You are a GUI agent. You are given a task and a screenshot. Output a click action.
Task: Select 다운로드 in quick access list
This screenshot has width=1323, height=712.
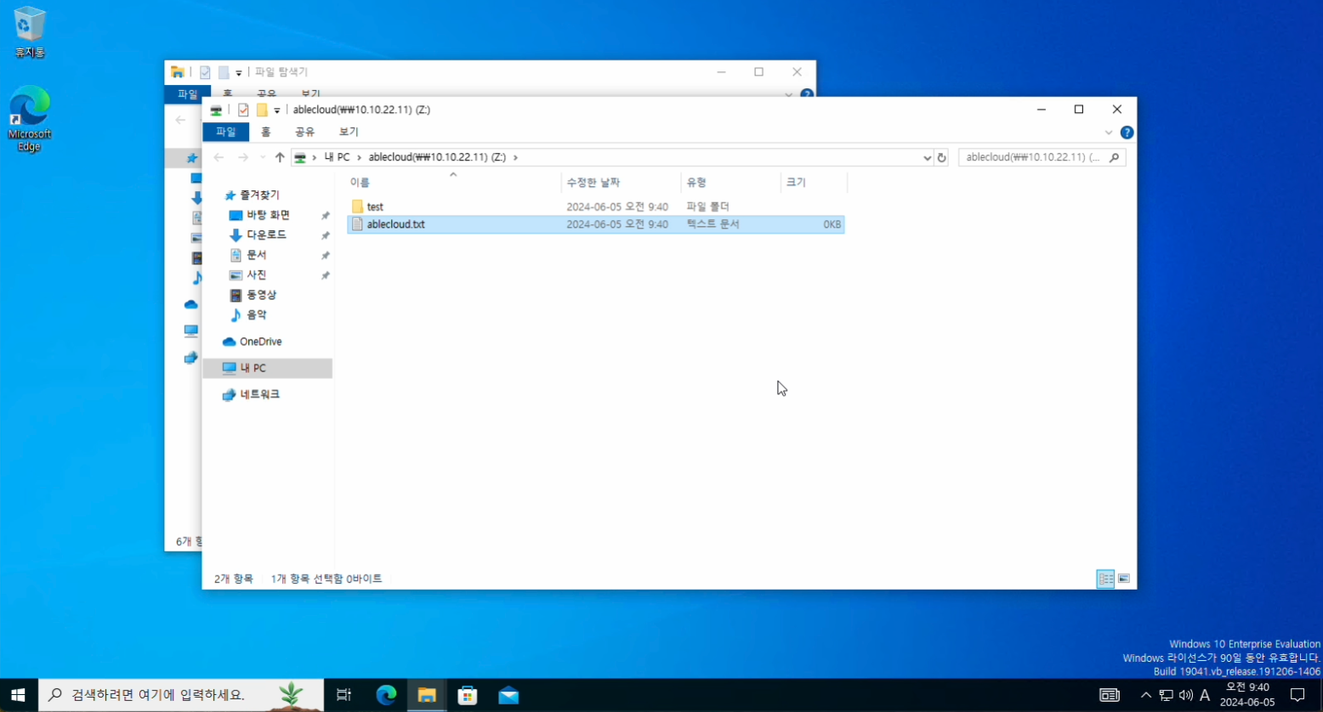(266, 235)
